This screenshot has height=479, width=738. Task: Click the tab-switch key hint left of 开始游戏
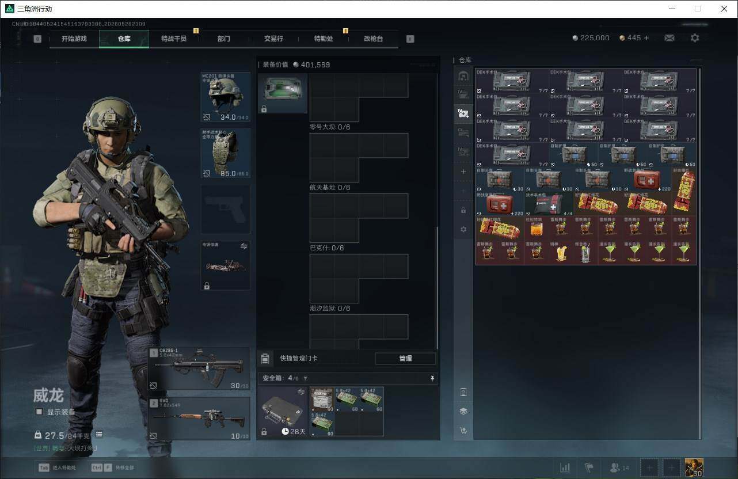tap(37, 39)
